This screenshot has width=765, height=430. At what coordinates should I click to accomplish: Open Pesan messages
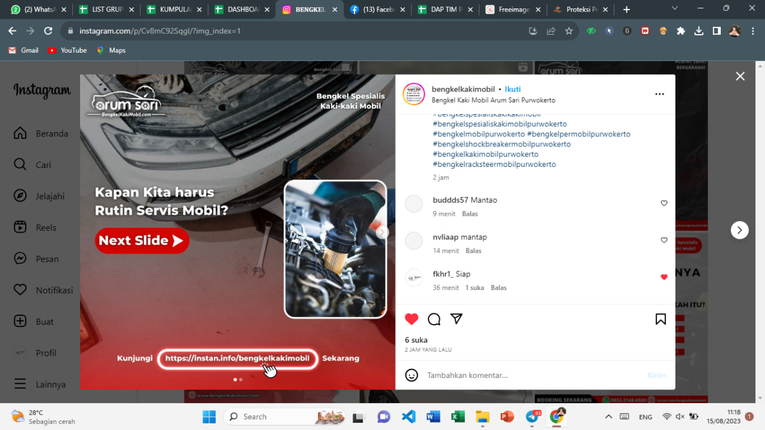pyautogui.click(x=36, y=259)
